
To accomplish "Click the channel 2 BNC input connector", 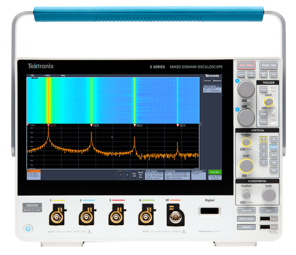I will pyautogui.click(x=86, y=217).
